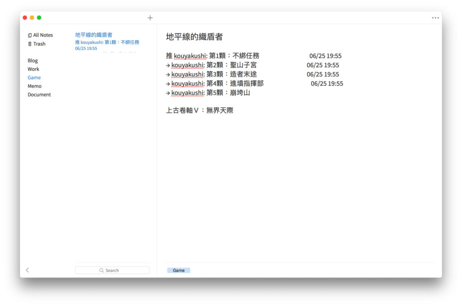
Task: Click the magnifier icon in search bar
Action: point(102,270)
